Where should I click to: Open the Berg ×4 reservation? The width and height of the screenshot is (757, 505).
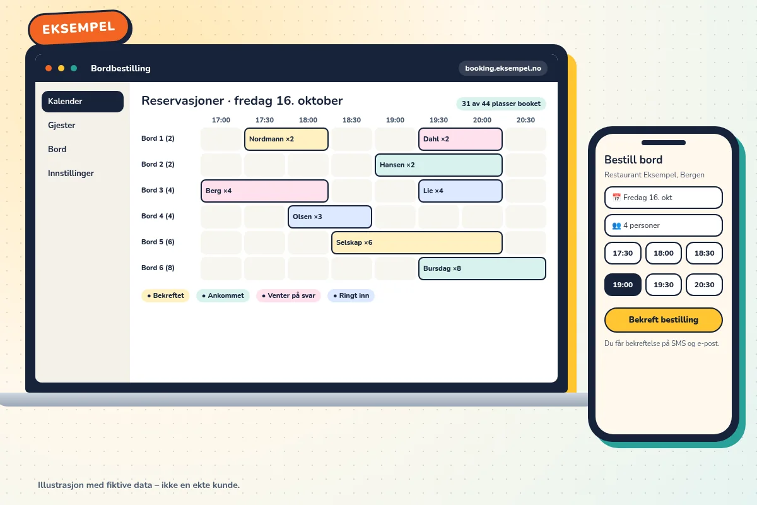click(264, 191)
